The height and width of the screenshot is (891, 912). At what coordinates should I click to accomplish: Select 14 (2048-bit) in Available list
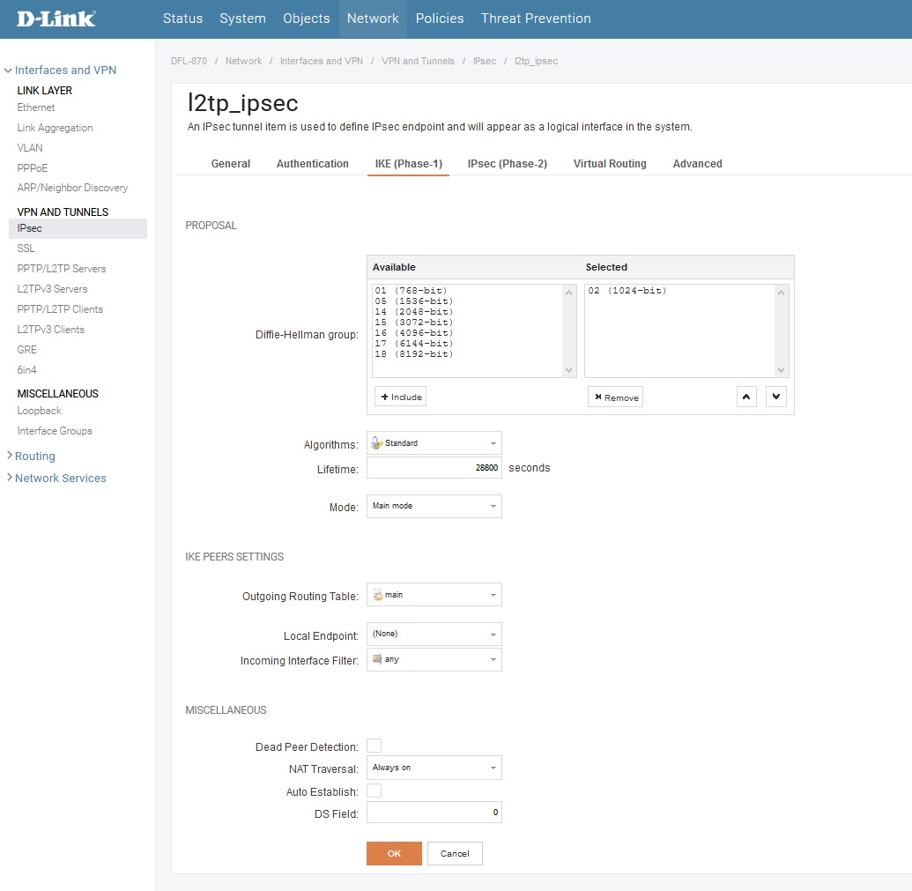pos(414,312)
